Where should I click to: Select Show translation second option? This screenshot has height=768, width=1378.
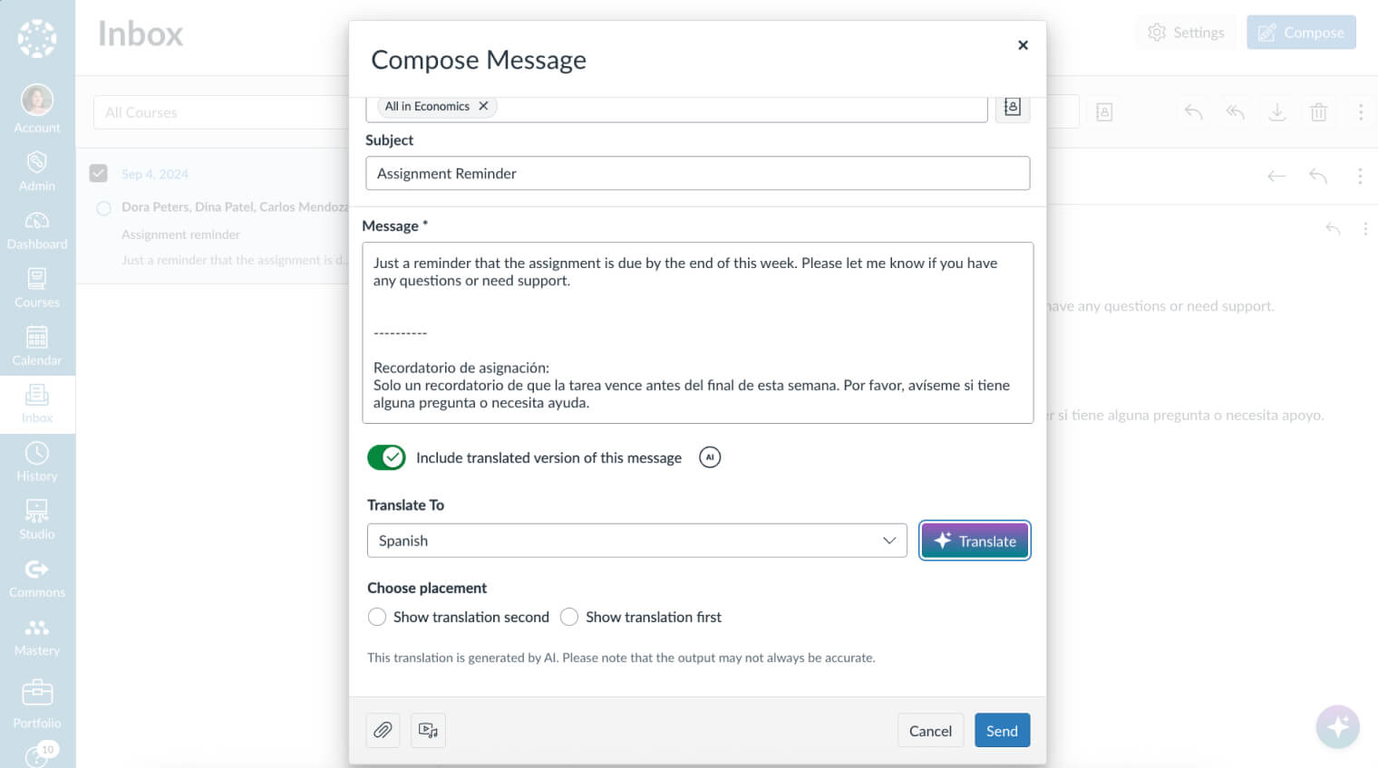(x=377, y=617)
